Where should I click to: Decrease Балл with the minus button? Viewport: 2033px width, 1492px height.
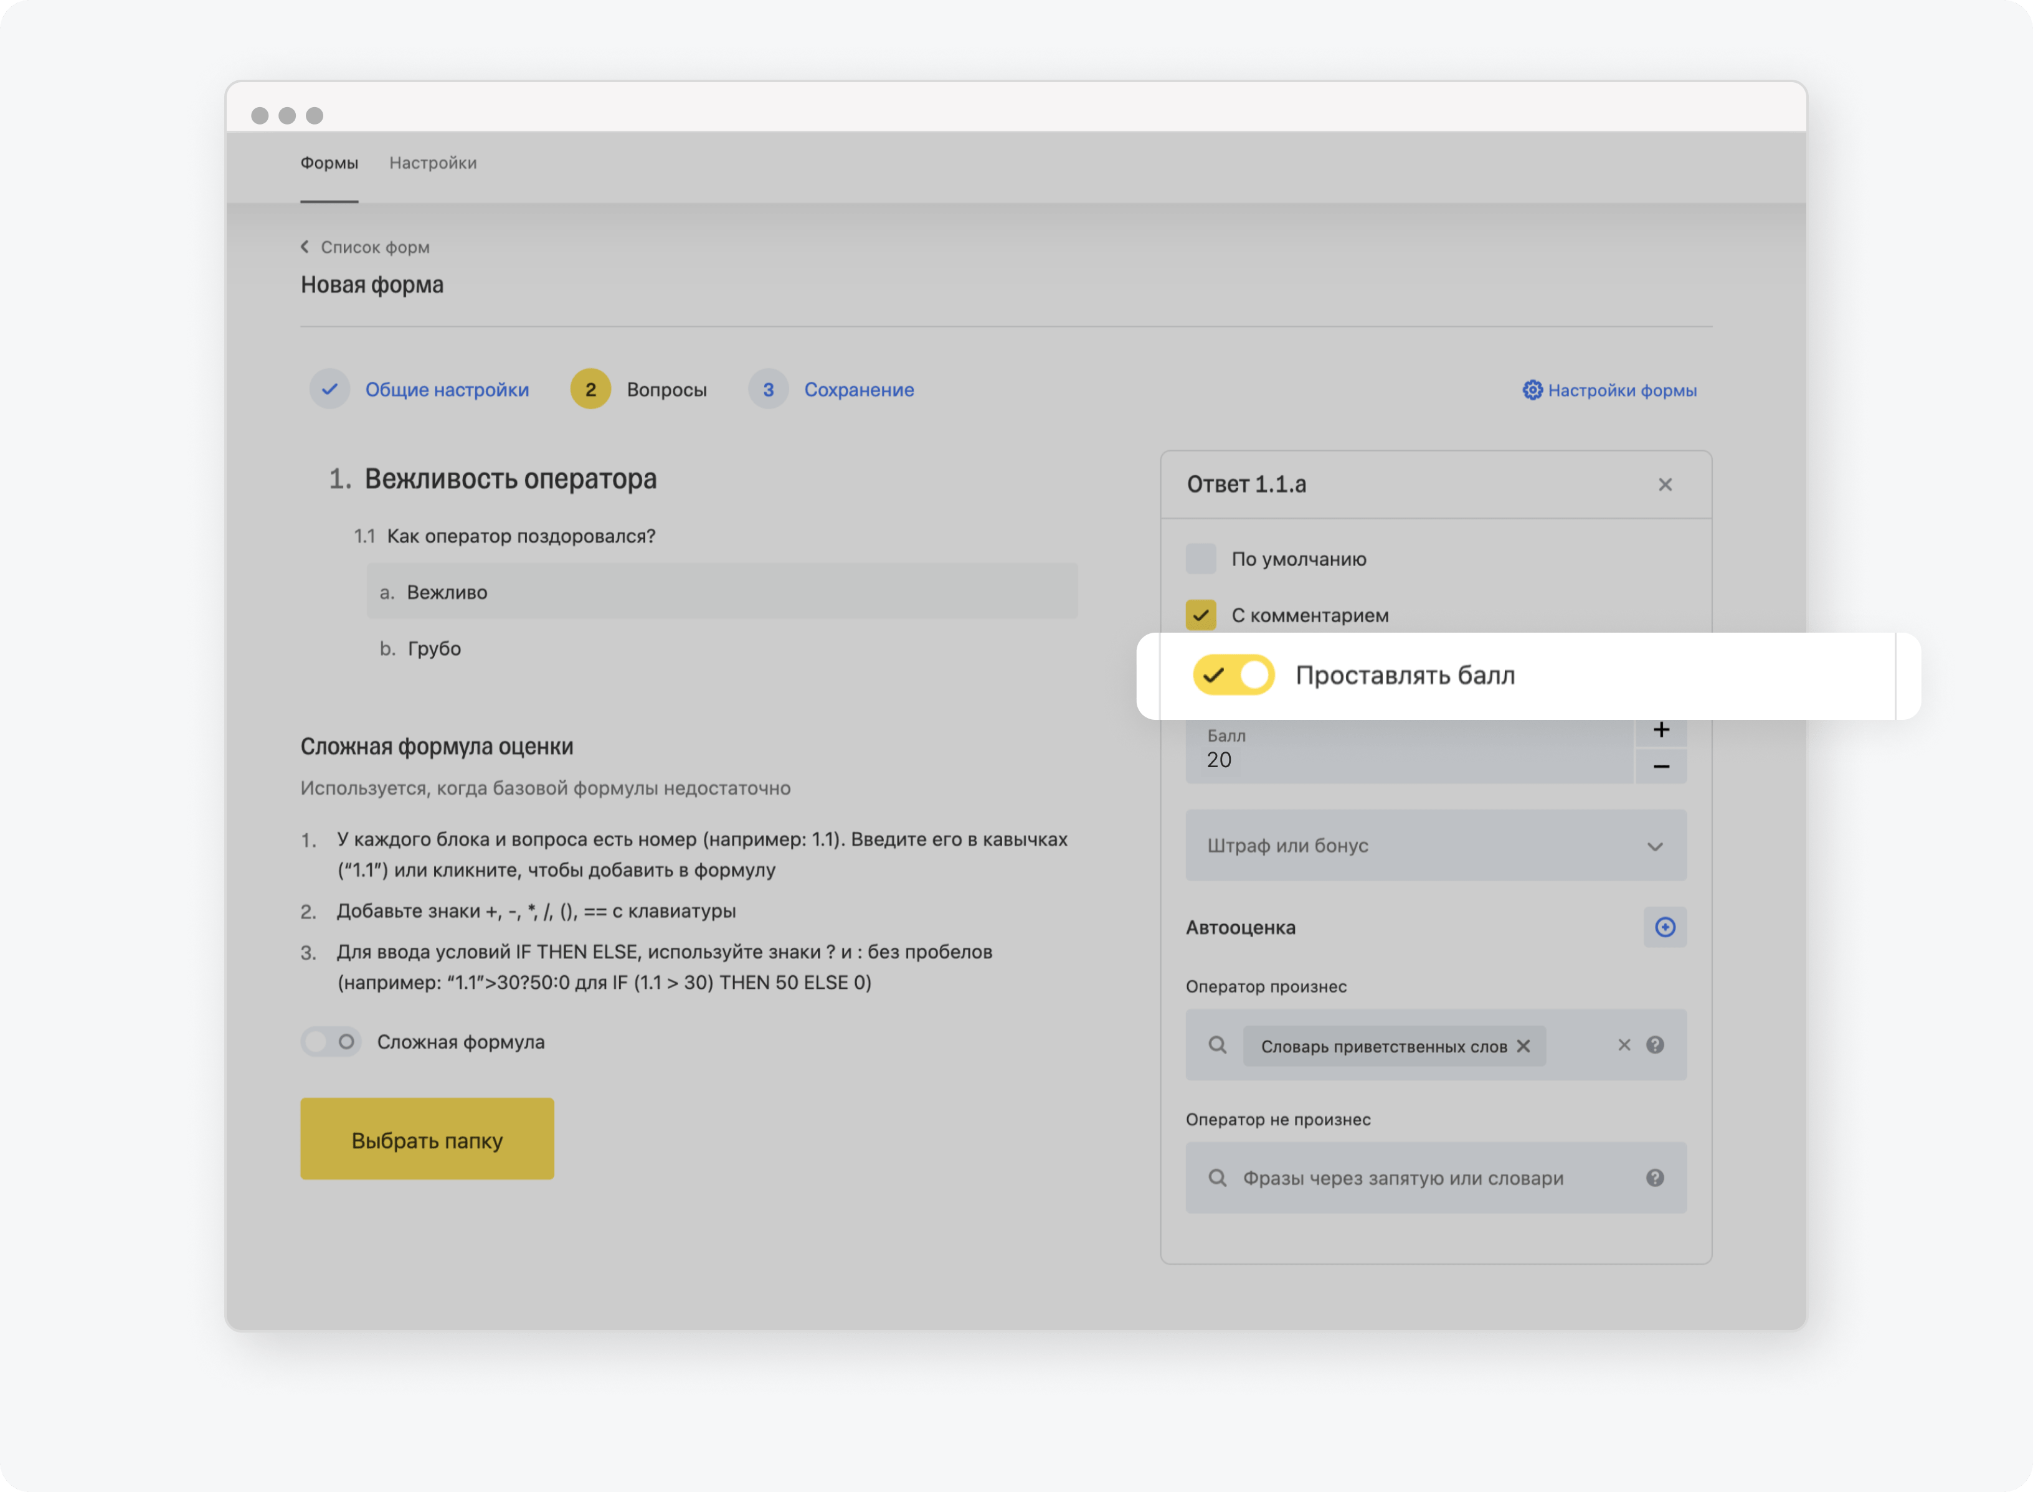pos(1660,766)
